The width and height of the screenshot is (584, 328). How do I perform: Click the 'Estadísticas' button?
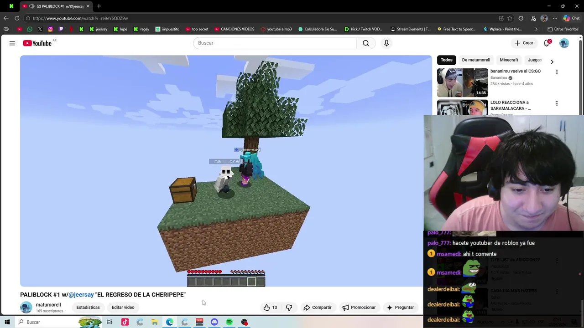[x=88, y=307]
